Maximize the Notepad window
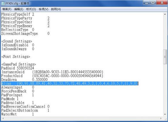Viewport: 168px width, 122px height. pos(153,3)
